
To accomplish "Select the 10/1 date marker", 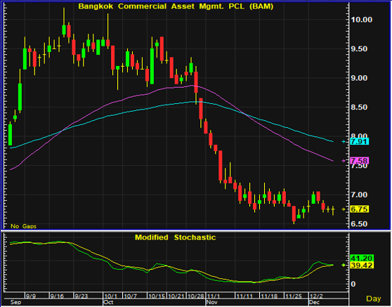I will pyautogui.click(x=110, y=296).
